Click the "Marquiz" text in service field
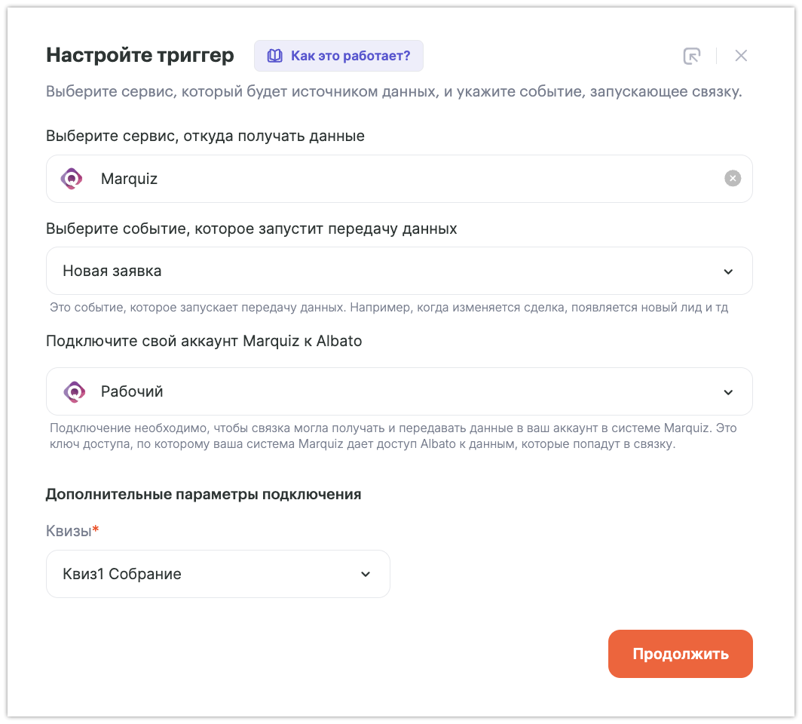802x724 pixels. [x=129, y=179]
